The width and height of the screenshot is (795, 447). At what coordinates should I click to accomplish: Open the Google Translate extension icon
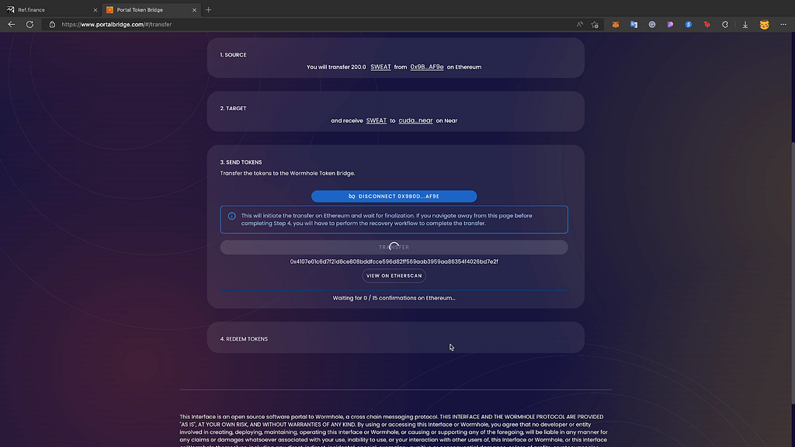click(x=634, y=24)
